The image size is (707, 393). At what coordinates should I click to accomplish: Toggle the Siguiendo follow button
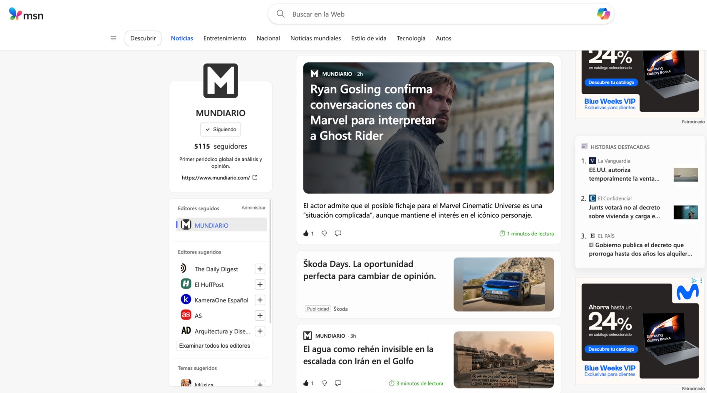(x=221, y=130)
